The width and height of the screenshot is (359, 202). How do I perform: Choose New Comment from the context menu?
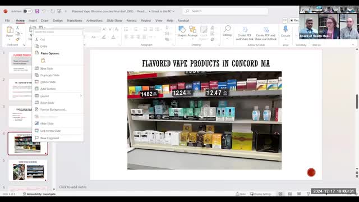pos(58,138)
